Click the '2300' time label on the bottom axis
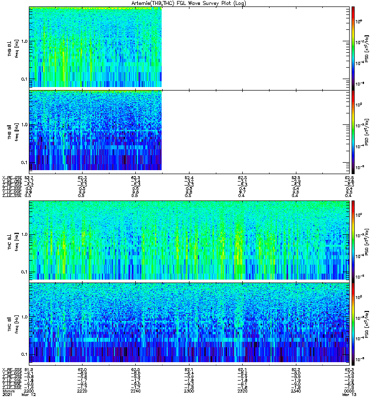The width and height of the screenshot is (373, 398). pyautogui.click(x=189, y=391)
